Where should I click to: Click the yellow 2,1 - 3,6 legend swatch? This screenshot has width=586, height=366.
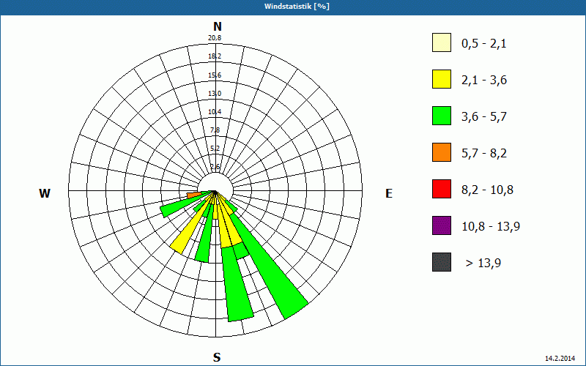(442, 79)
